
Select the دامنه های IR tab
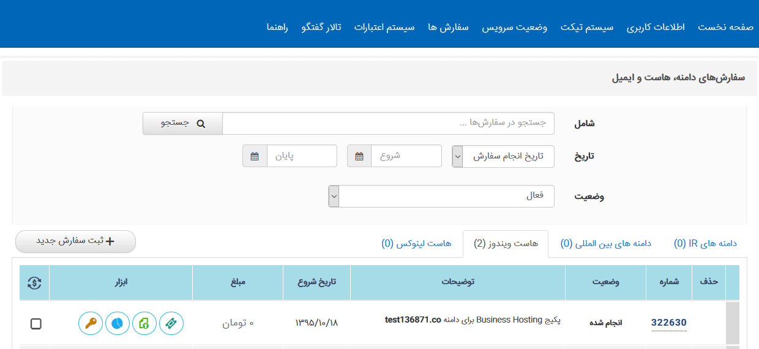pos(705,244)
